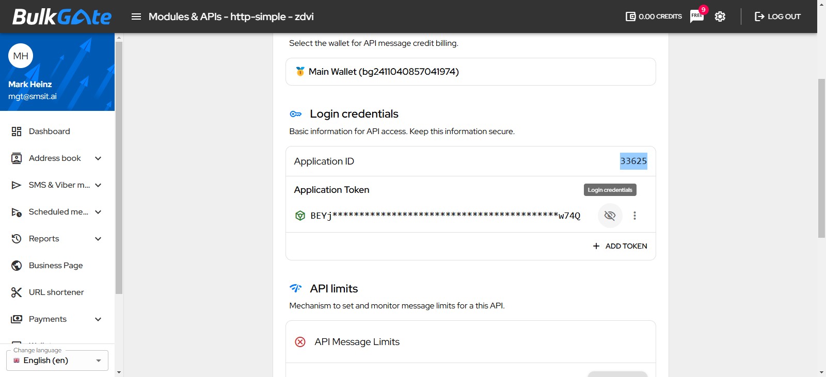
Task: Click the page vertical scrollbar thumb
Action: (821, 158)
